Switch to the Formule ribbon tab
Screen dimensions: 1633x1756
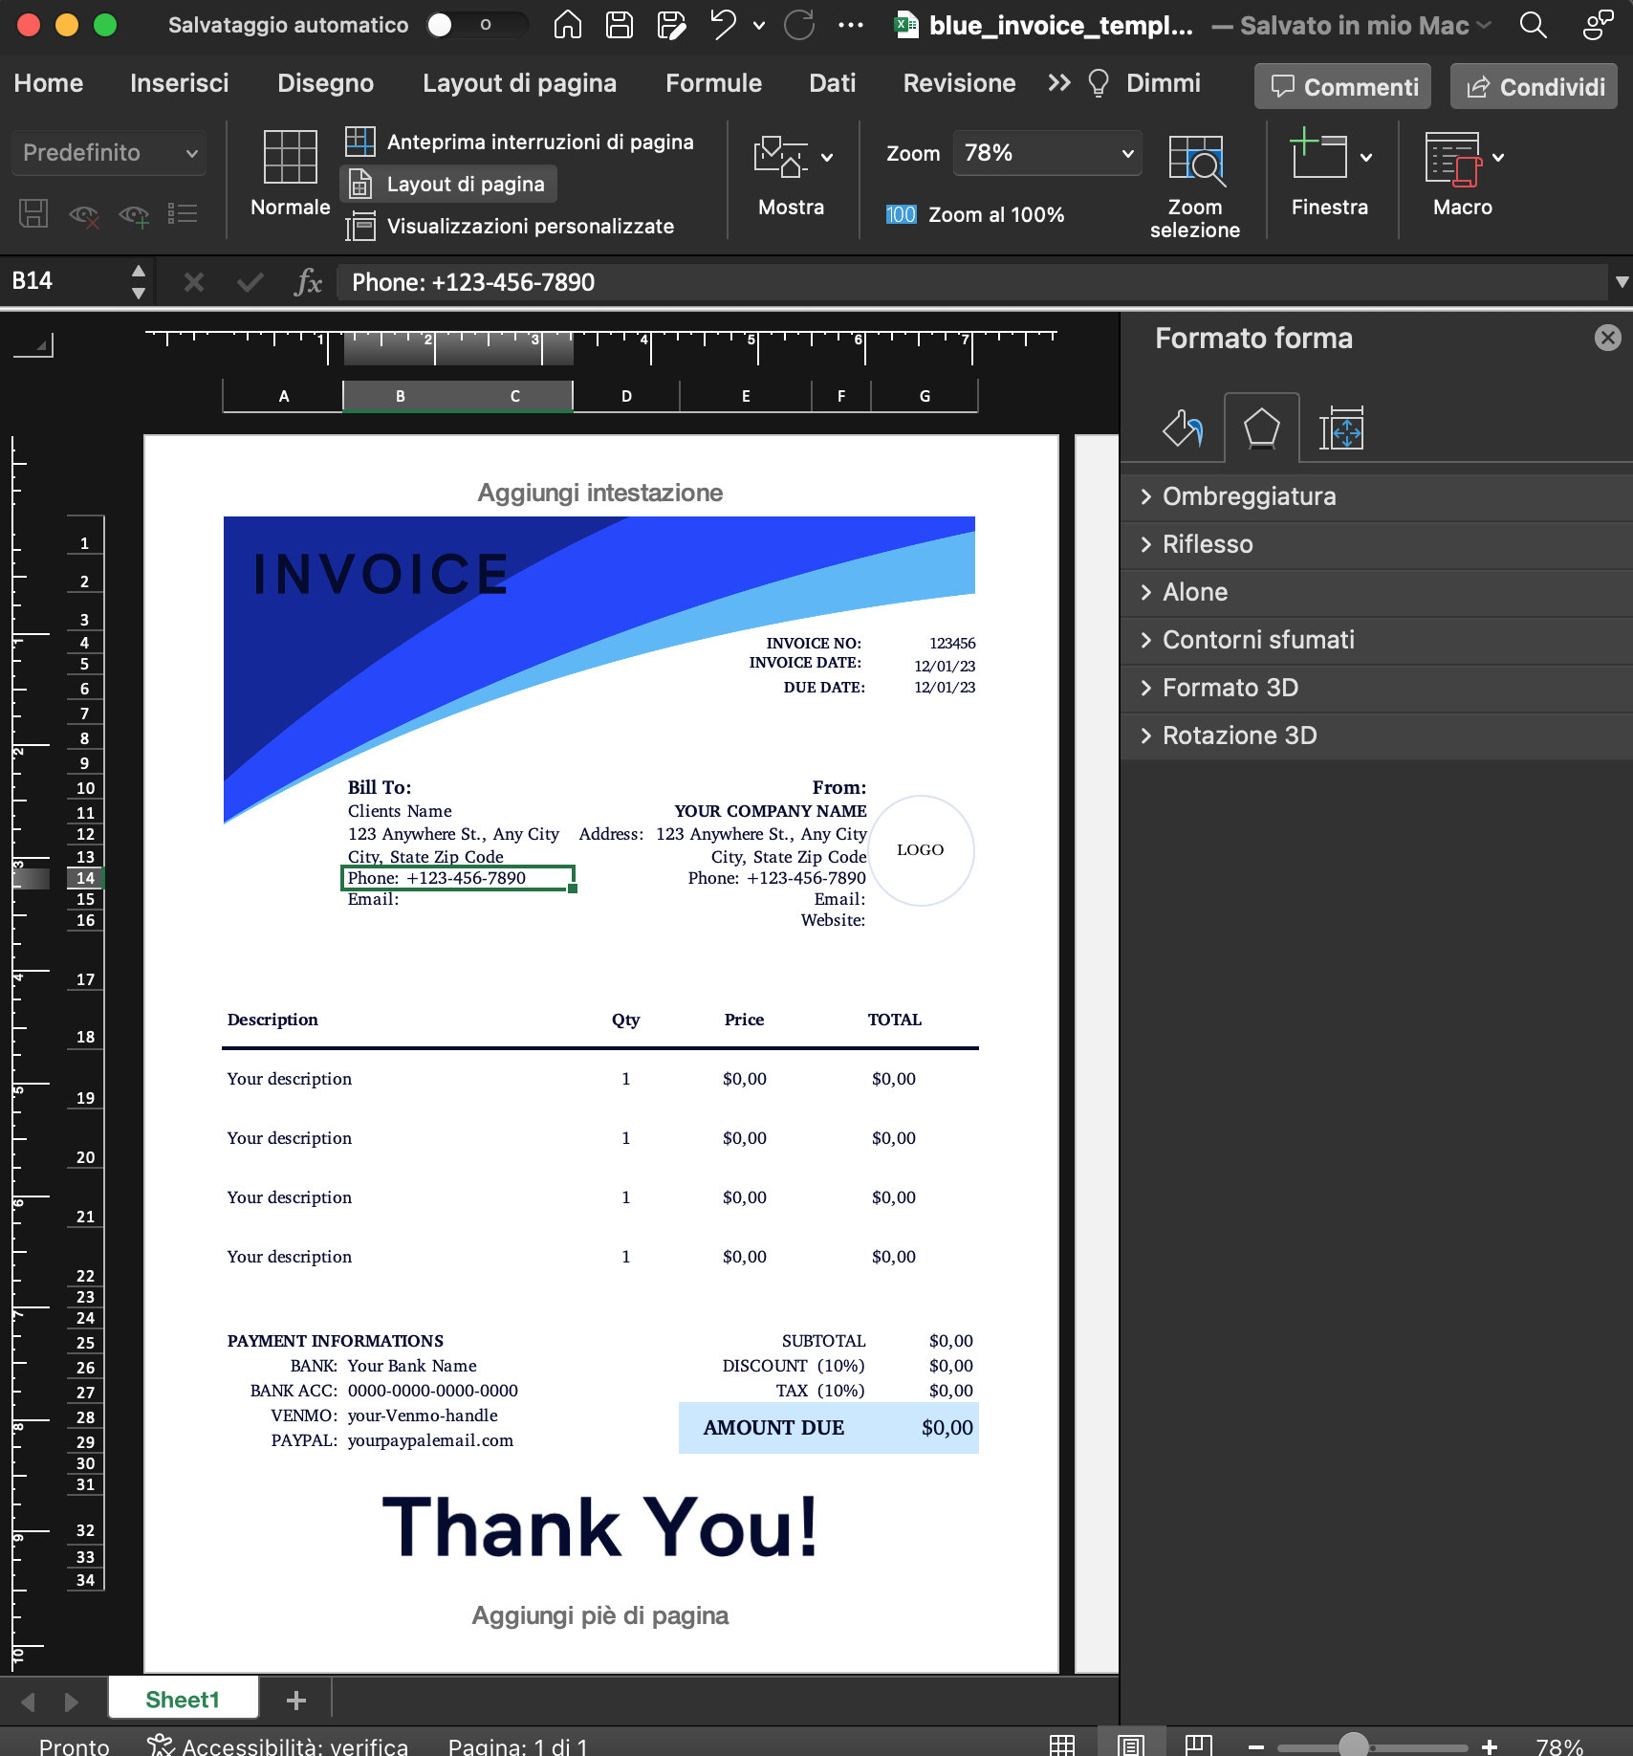tap(712, 83)
